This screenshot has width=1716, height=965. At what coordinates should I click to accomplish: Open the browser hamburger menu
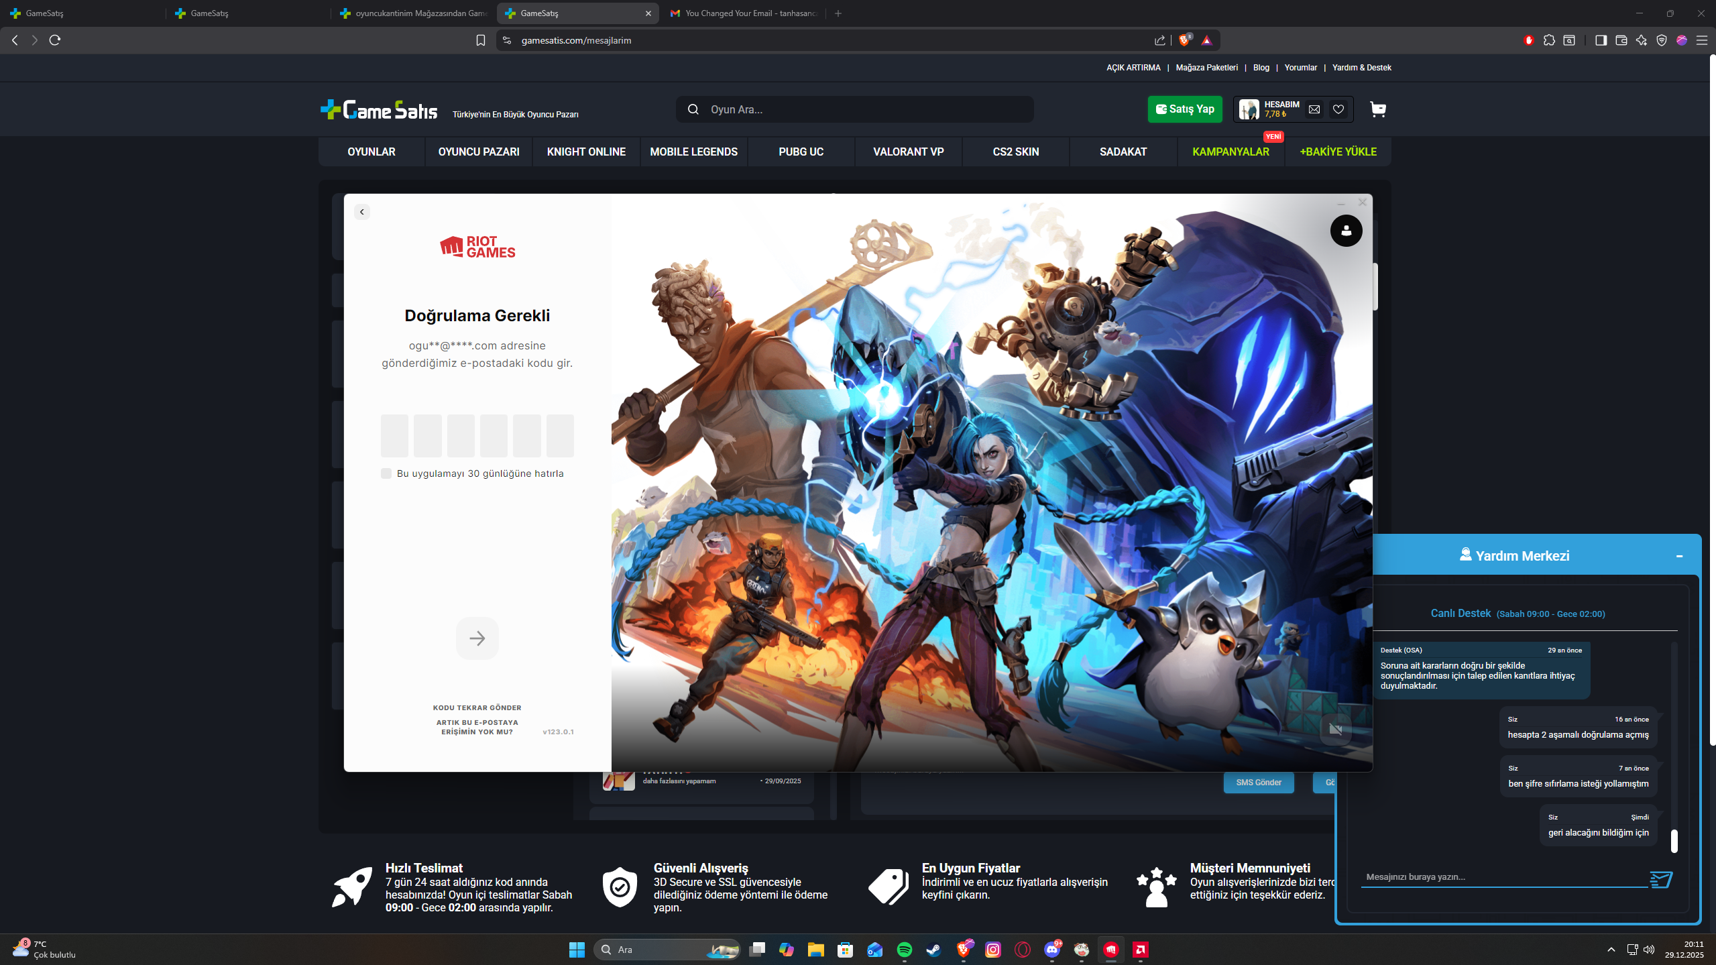(1702, 40)
